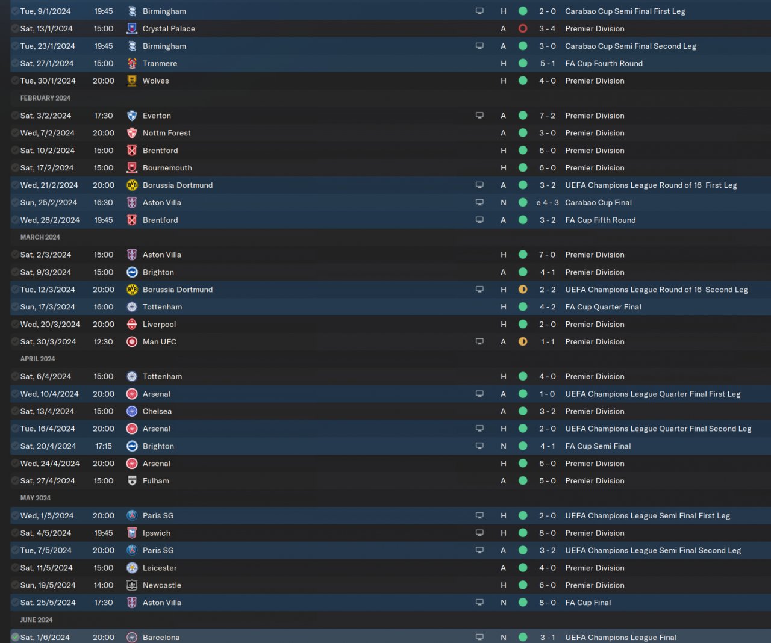Click the Leicester team name link
The image size is (771, 643).
pyautogui.click(x=160, y=568)
